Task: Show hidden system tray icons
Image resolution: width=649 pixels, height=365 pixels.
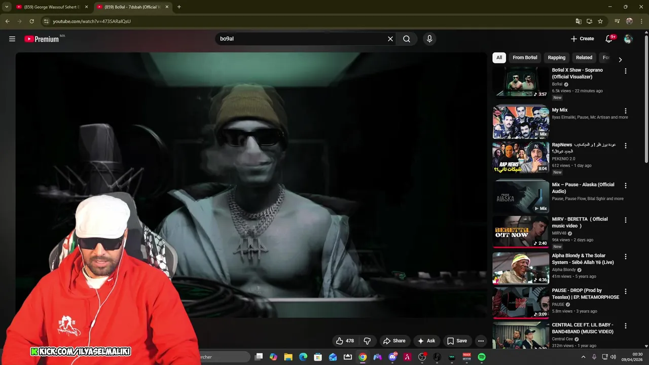Action: (583, 357)
